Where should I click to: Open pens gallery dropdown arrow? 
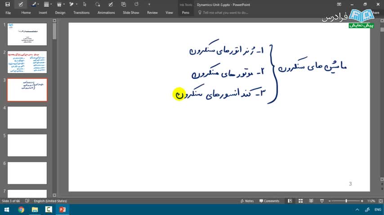pyautogui.click(x=64, y=4)
